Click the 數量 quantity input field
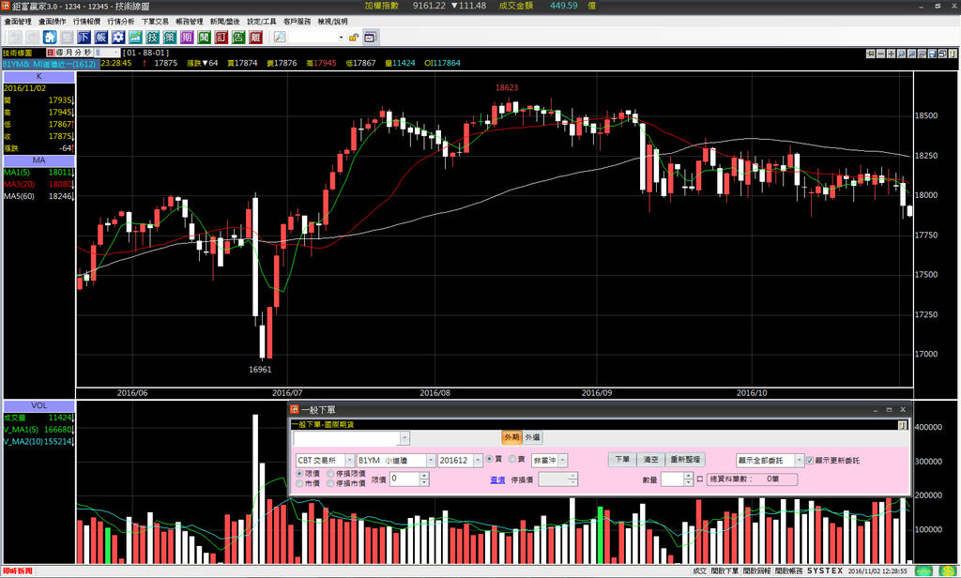Screen dimensions: 961x578 click(x=672, y=479)
